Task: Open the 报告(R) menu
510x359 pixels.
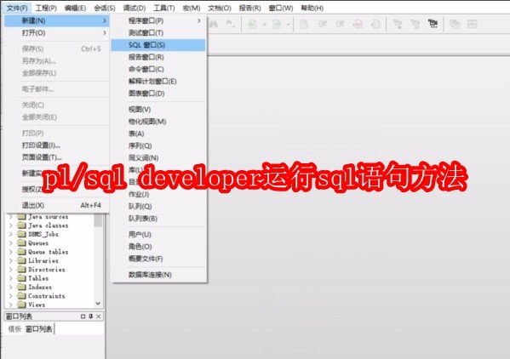Action: pos(249,8)
